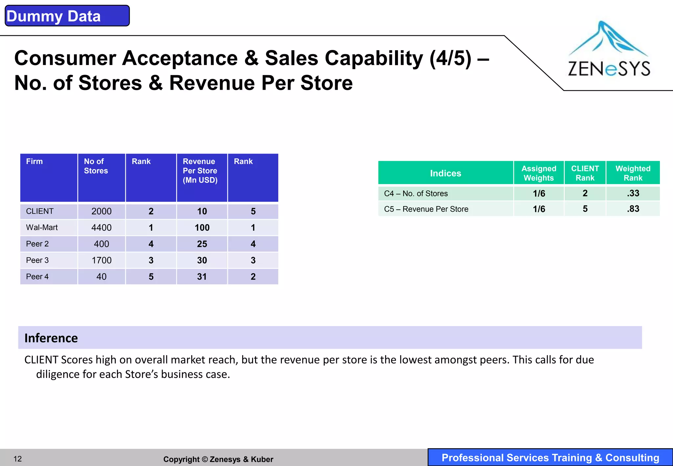This screenshot has width=673, height=466.
Task: Click CLIENT revenue per store value 10
Action: click(202, 211)
